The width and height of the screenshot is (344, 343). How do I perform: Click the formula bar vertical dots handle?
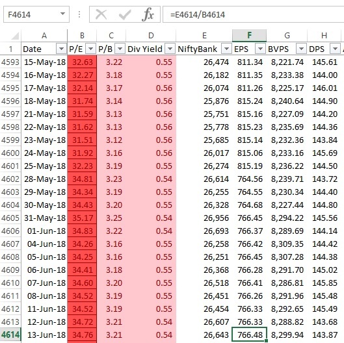[79, 14]
